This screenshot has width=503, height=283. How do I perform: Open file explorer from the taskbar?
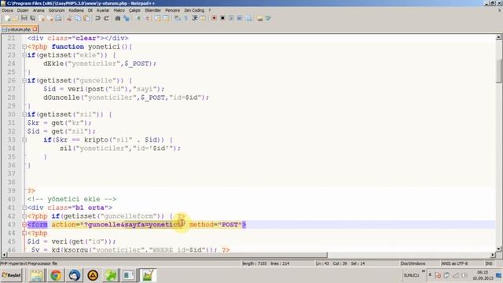click(37, 275)
